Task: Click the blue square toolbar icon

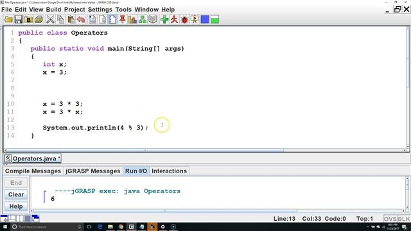Action: (205, 20)
